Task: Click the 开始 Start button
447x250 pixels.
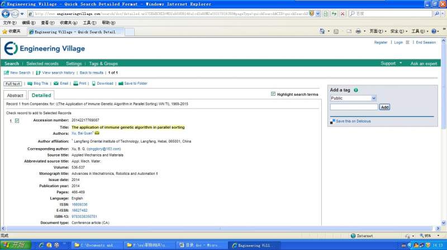Action: (16, 245)
